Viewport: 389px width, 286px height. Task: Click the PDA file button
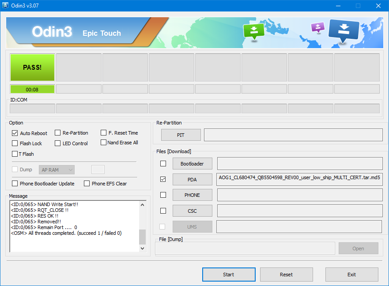(192, 179)
